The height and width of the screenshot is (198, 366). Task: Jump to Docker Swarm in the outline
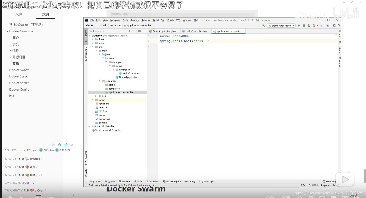19,70
